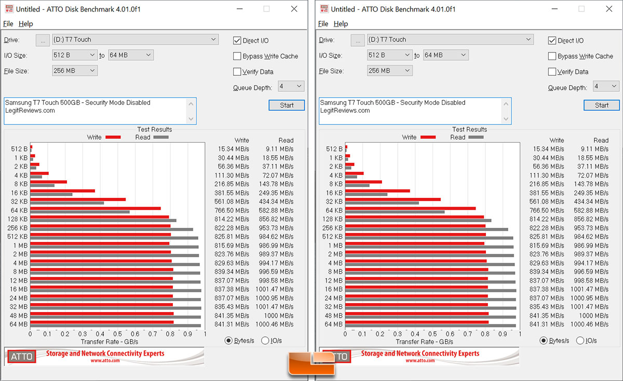Click the red ATTO logo in left window banner
The image size is (623, 381).
point(22,357)
